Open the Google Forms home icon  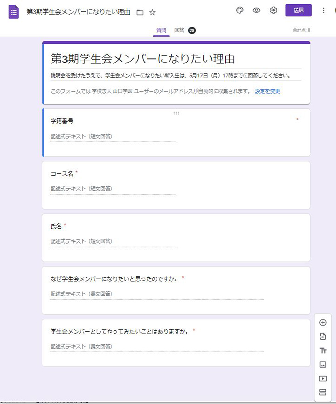14,12
